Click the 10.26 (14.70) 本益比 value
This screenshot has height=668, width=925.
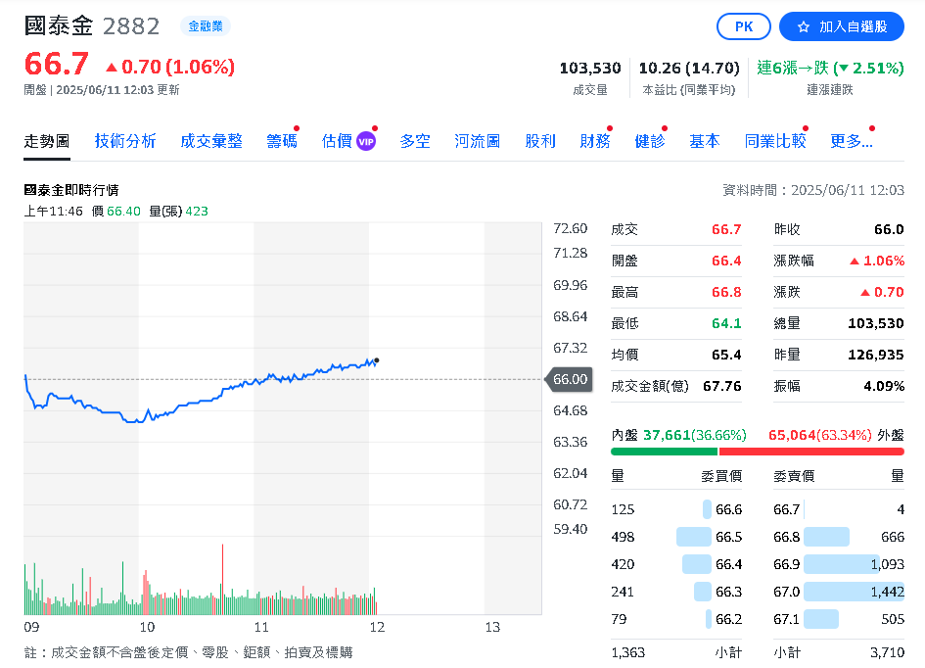point(689,69)
